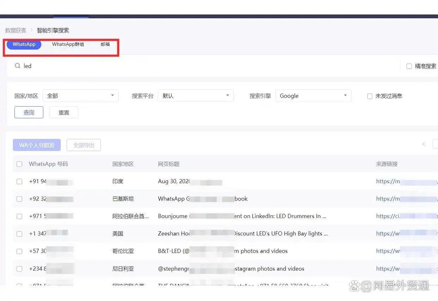Click the 国家地区 column header

click(123, 164)
